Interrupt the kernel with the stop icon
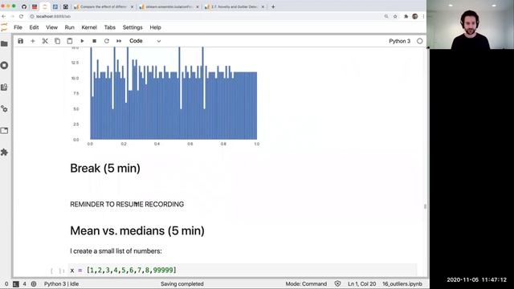Viewport: 514px width, 289px height. [95, 41]
